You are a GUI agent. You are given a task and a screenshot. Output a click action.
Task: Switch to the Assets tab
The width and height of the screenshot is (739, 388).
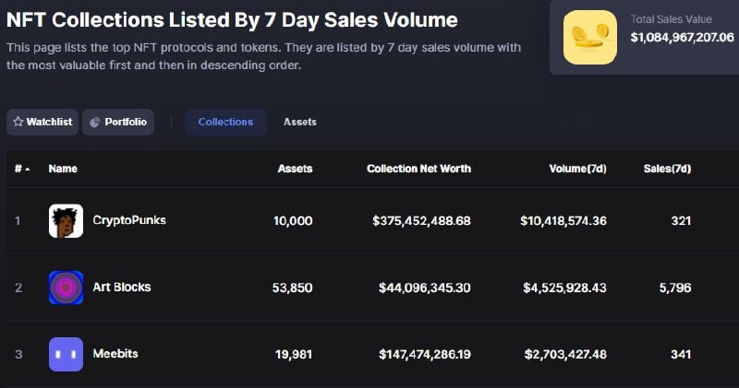(299, 122)
